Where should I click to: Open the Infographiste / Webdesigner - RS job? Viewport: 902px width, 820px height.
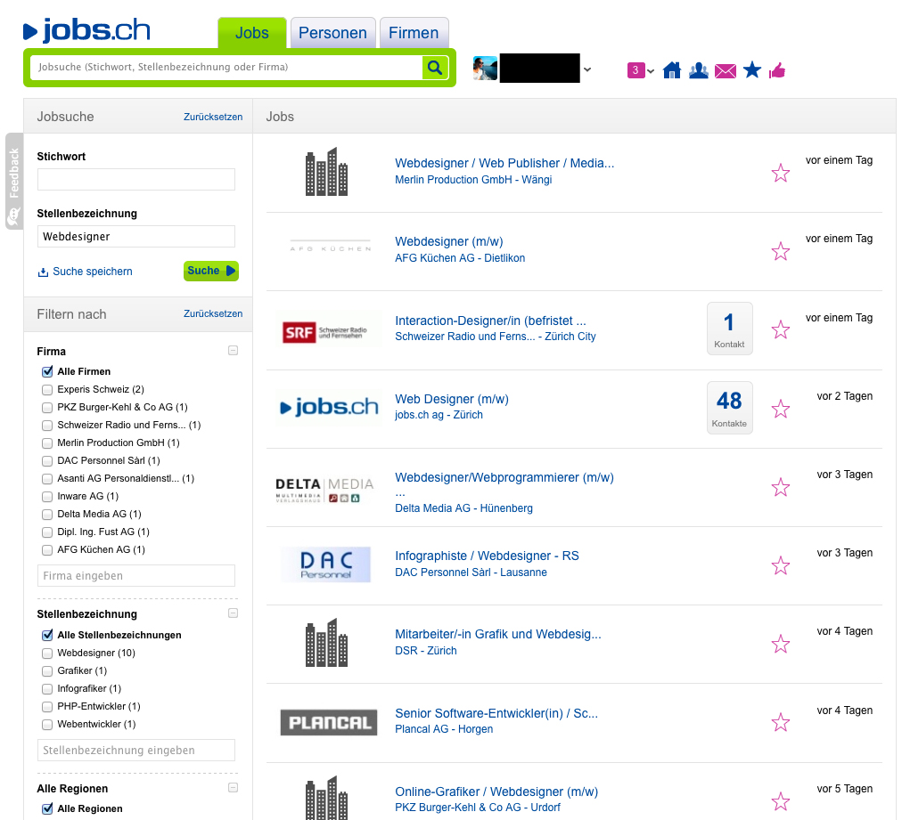pyautogui.click(x=487, y=556)
